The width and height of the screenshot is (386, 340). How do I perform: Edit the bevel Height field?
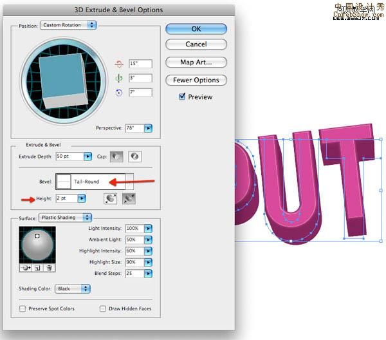point(67,198)
